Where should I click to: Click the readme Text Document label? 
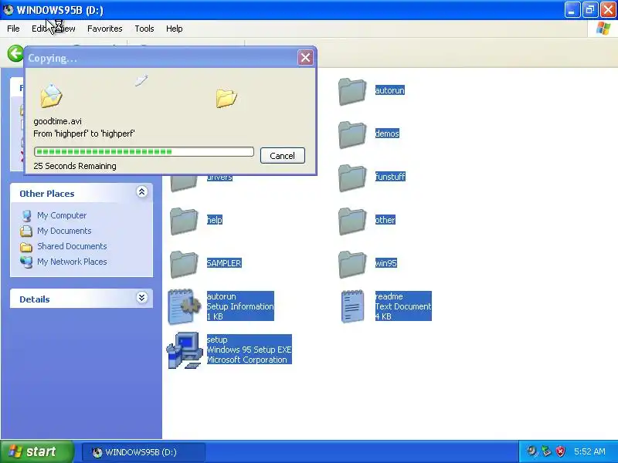(403, 306)
